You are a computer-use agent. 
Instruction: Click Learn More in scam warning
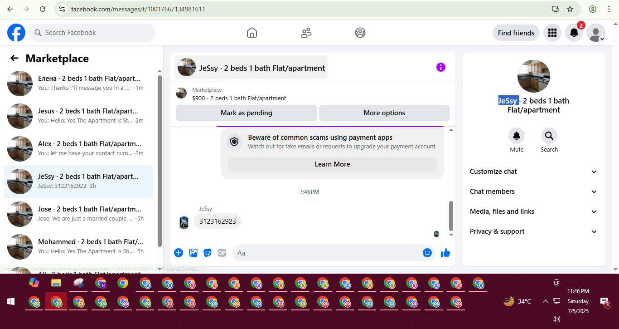point(332,164)
